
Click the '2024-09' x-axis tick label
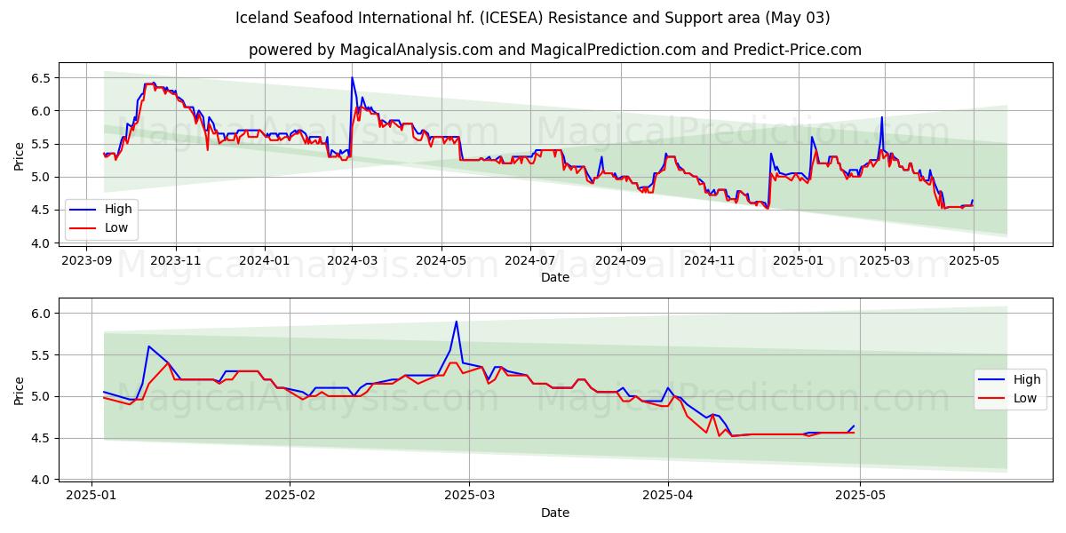click(619, 259)
